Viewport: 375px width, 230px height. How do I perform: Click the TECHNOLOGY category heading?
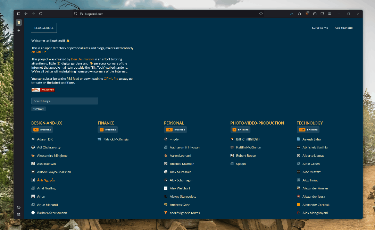click(310, 123)
